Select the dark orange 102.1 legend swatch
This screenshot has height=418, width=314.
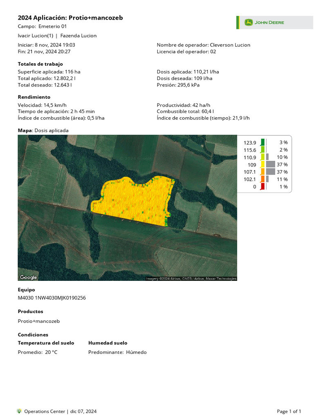tap(262, 179)
